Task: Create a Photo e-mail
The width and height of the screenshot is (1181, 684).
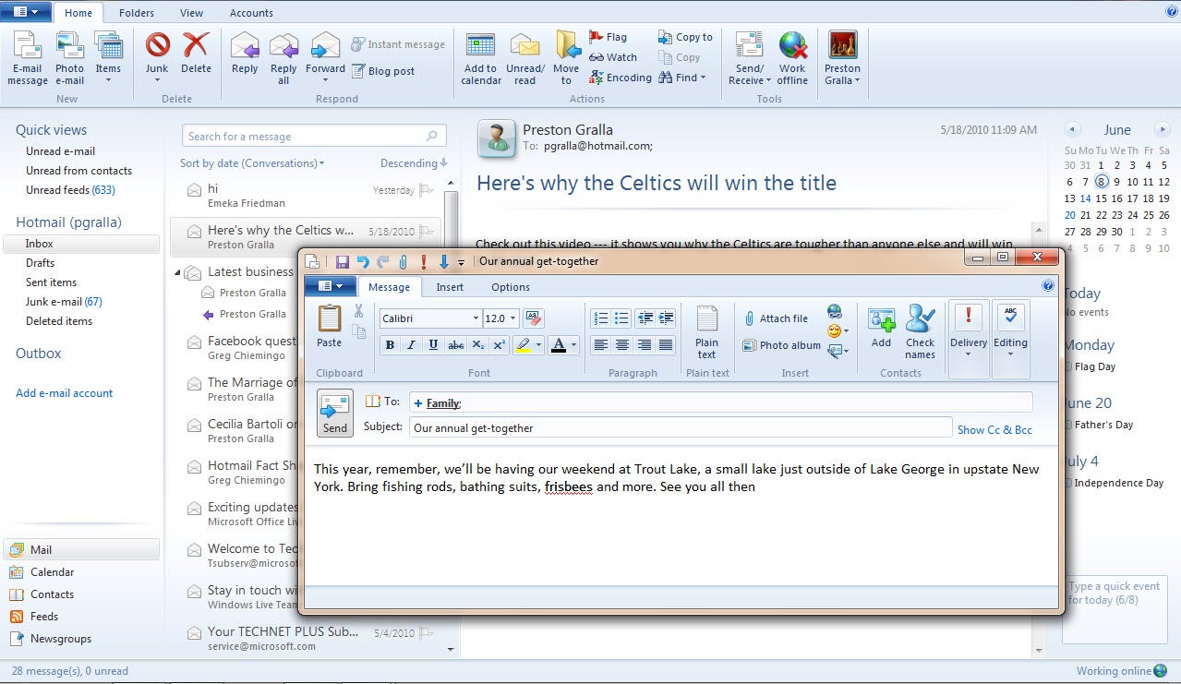Action: click(69, 58)
